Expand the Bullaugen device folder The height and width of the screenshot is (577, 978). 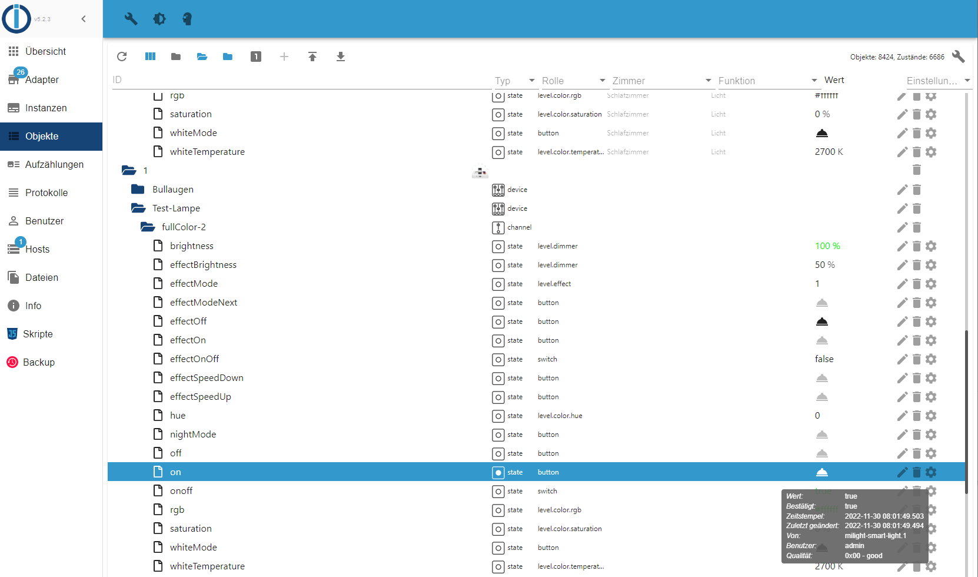click(138, 190)
